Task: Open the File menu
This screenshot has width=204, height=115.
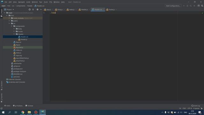Action: point(6,2)
